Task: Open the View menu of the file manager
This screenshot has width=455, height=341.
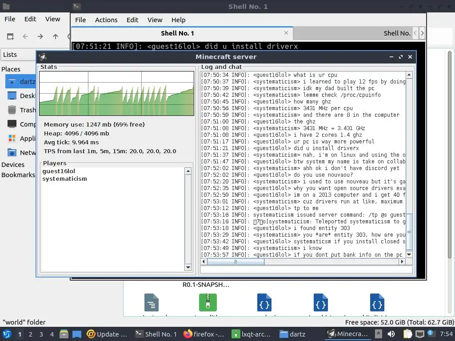Action: point(52,19)
